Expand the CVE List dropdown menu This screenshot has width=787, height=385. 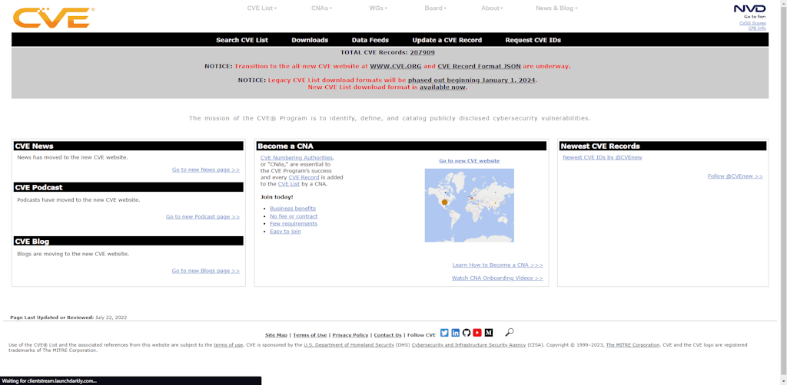click(261, 8)
